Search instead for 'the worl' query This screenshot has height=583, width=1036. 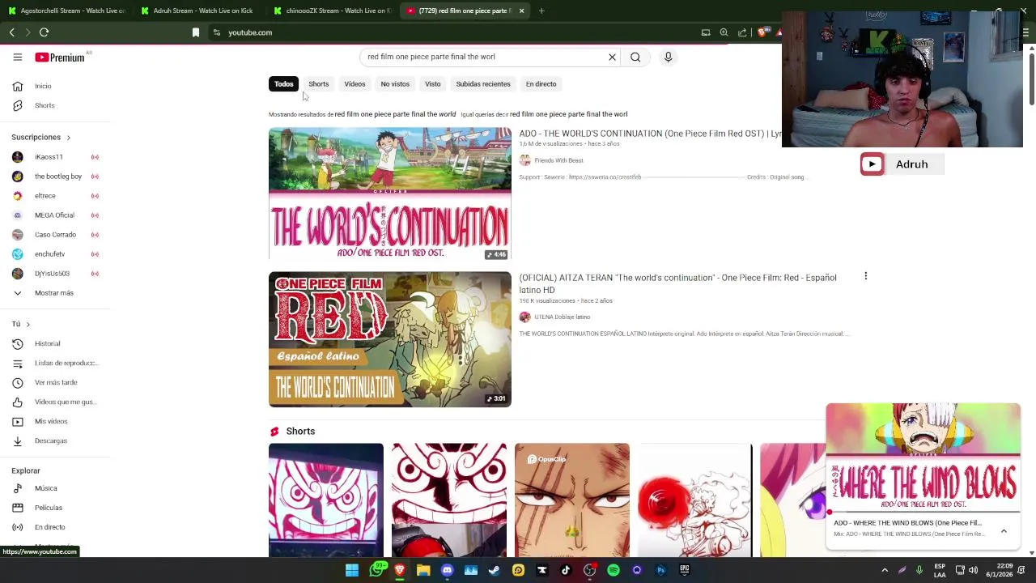click(568, 114)
